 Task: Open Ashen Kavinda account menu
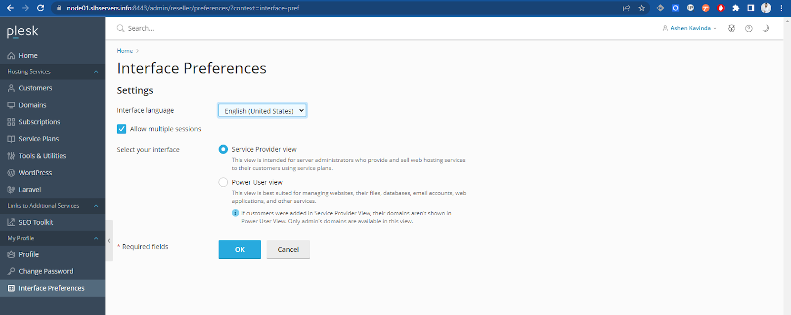click(690, 29)
